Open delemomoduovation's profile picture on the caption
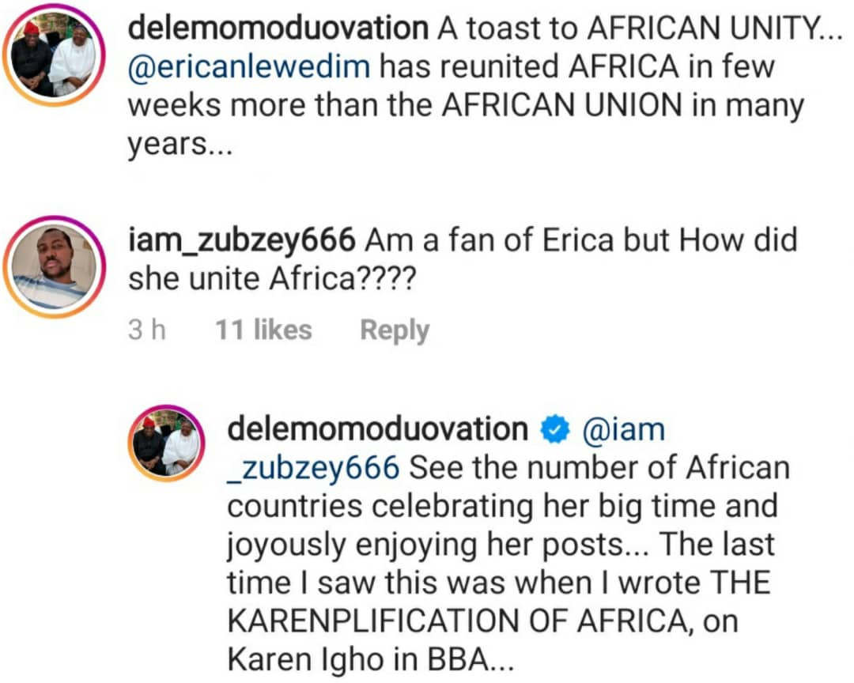Viewport: 854px width, 683px height. click(x=54, y=56)
